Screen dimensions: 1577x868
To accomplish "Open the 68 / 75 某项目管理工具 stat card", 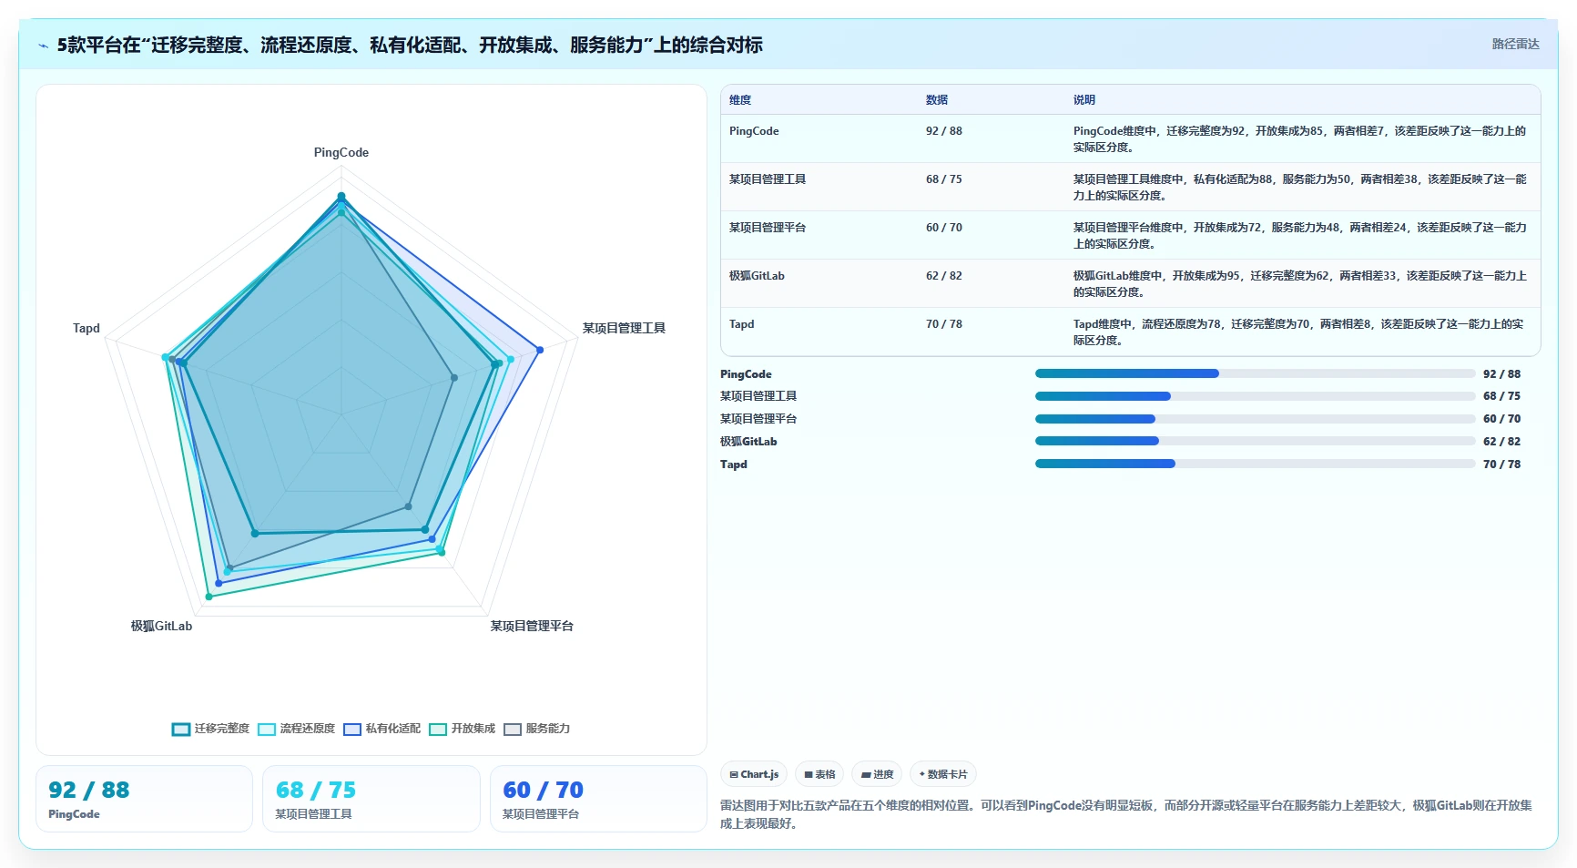I will (x=371, y=799).
